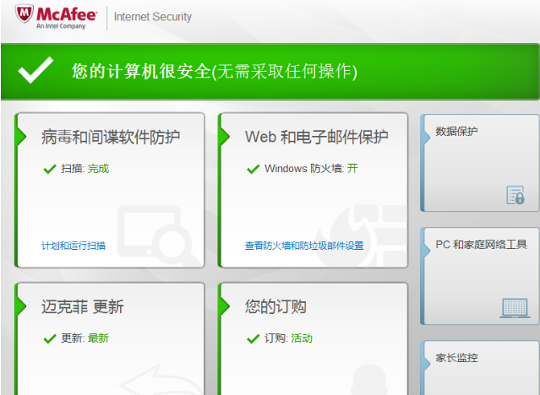The width and height of the screenshot is (540, 395).
Task: Click the green check beside 更新: 最新
Action: (49, 338)
